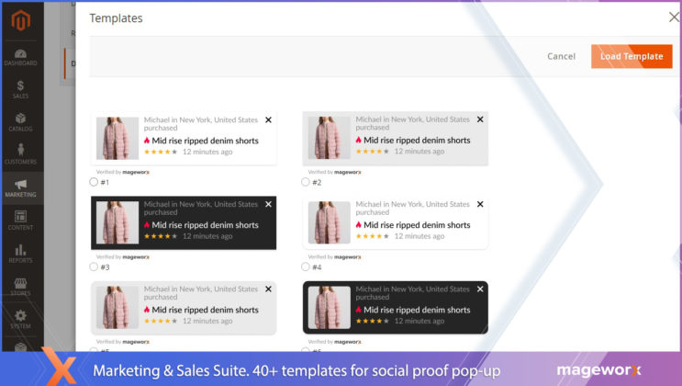Viewport: 682px width, 386px height.
Task: Click product name in template #3
Action: 206,225
